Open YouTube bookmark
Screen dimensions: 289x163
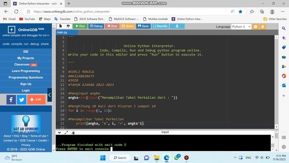27,19
